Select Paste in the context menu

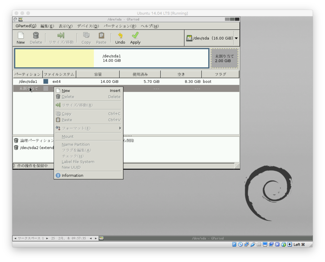(88, 120)
